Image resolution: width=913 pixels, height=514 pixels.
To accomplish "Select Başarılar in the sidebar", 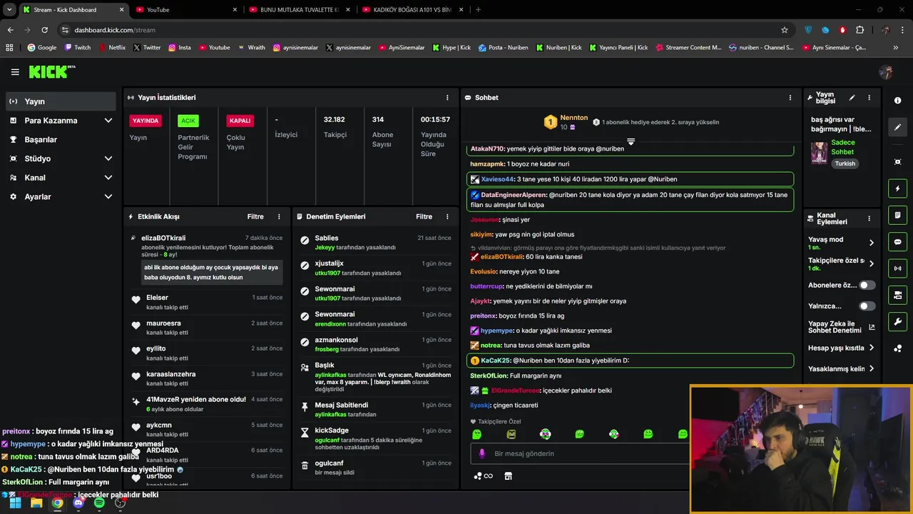I will pos(61,140).
